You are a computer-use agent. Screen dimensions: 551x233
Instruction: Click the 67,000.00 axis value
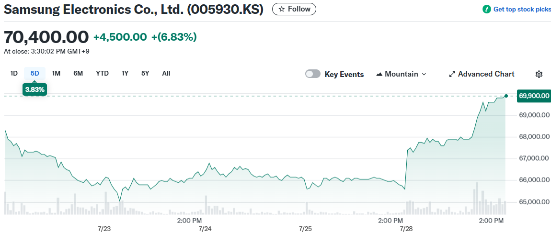534,158
